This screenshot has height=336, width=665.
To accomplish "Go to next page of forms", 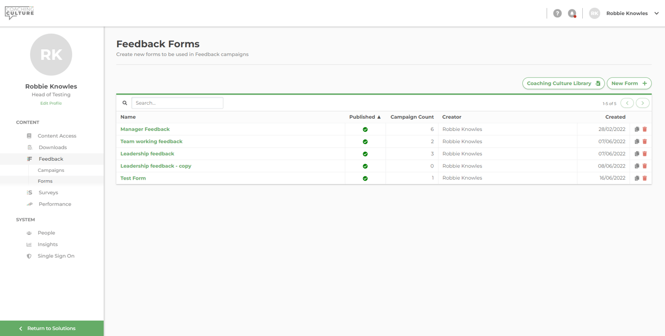I will pyautogui.click(x=643, y=103).
